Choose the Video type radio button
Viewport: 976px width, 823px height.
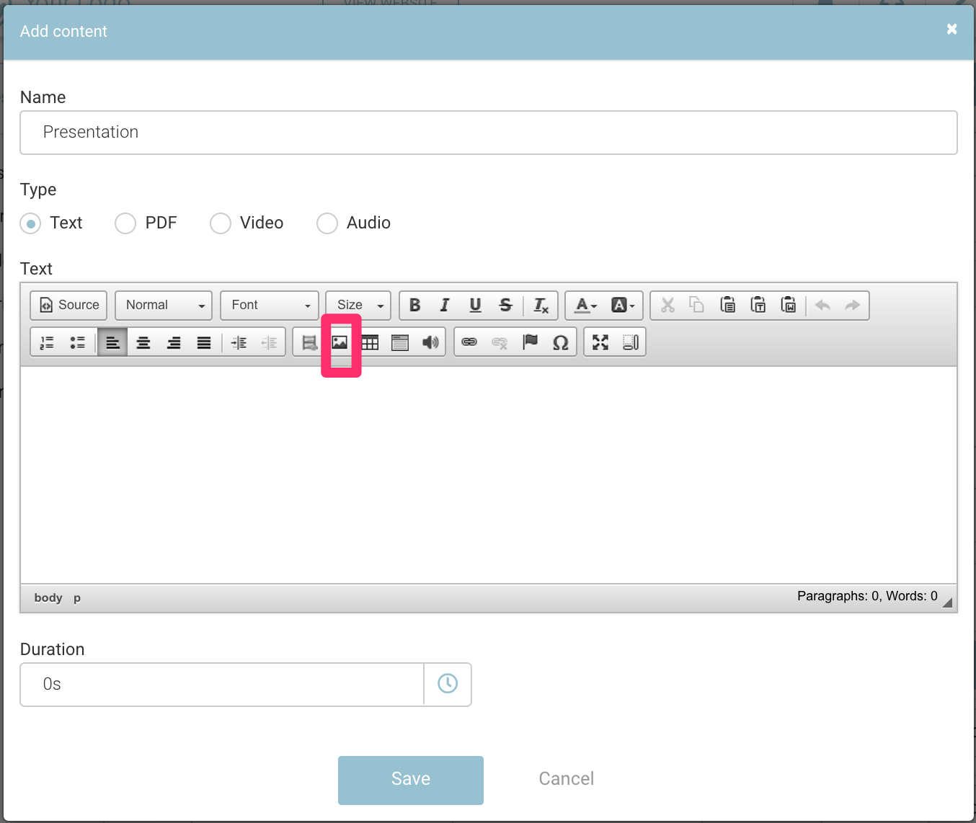[x=221, y=223]
